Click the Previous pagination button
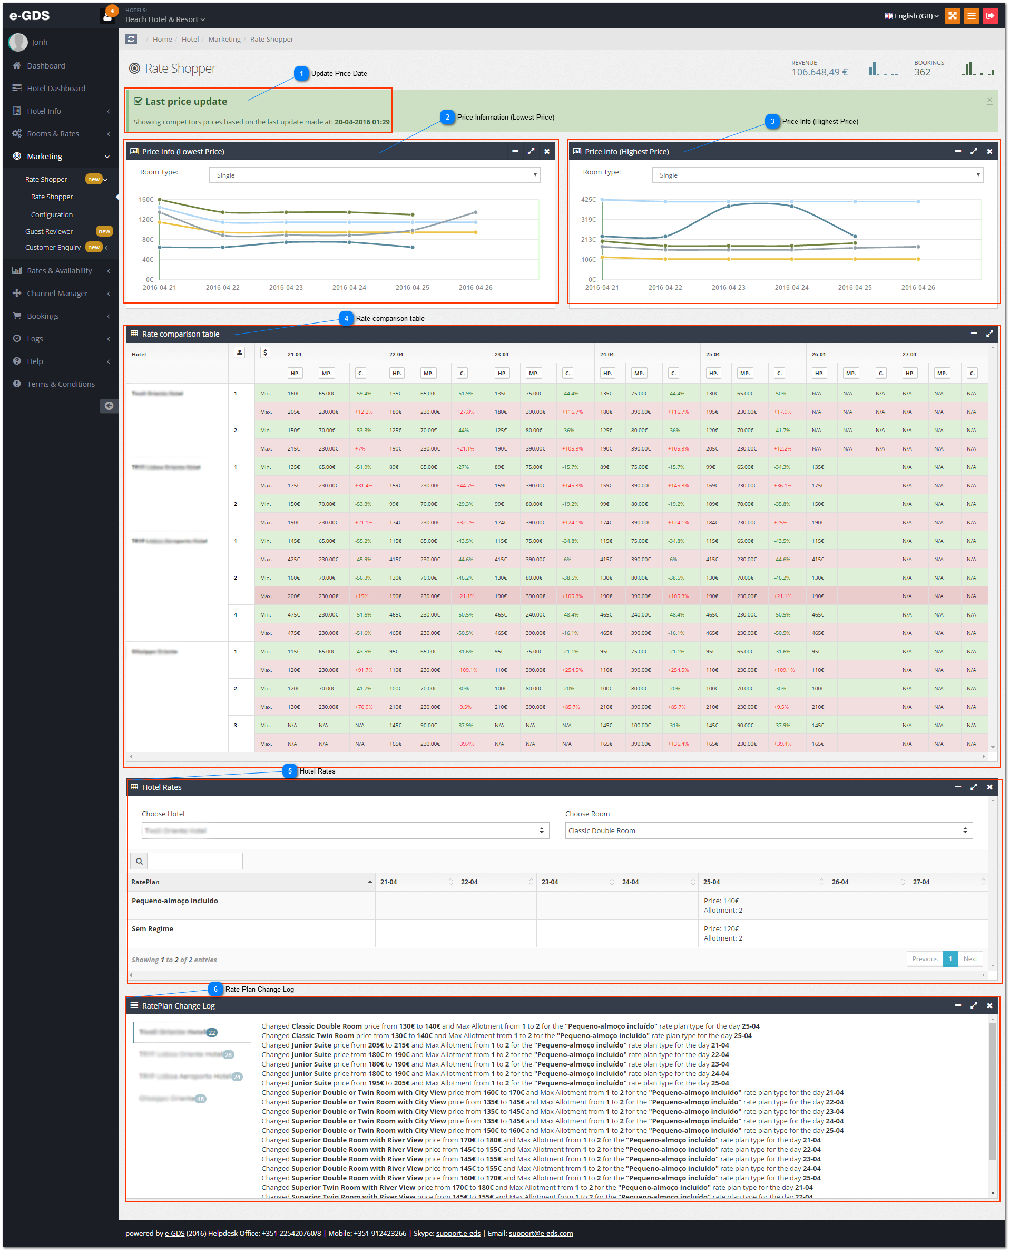Viewport: 1010px width, 1252px height. pyautogui.click(x=925, y=959)
